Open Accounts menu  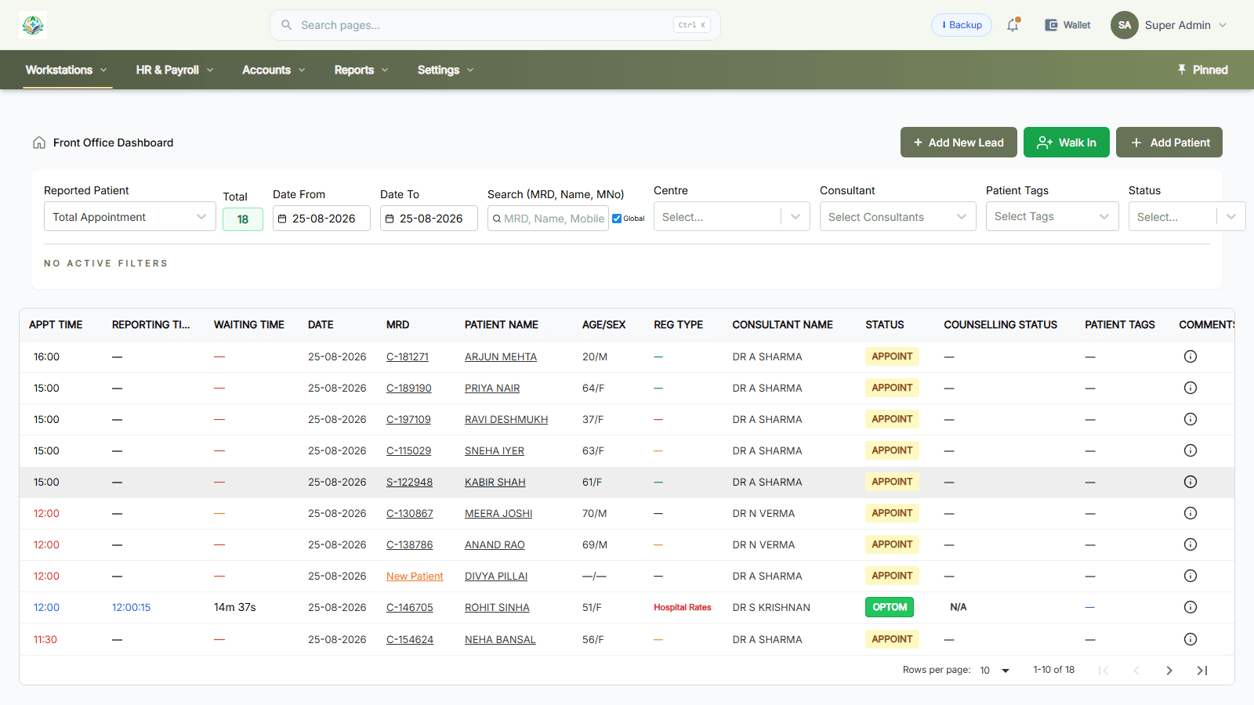[x=274, y=70]
